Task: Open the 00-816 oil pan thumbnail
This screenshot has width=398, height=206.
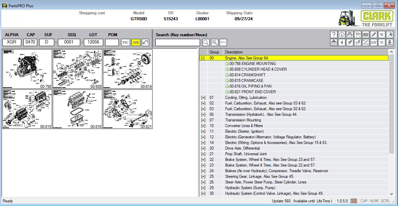Action: tap(78, 109)
